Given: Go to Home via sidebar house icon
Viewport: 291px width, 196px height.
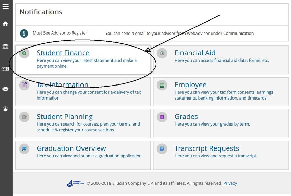Looking at the screenshot, I should [5, 24].
